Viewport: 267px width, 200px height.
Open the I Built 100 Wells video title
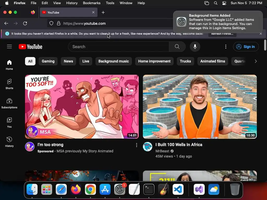pos(179,145)
